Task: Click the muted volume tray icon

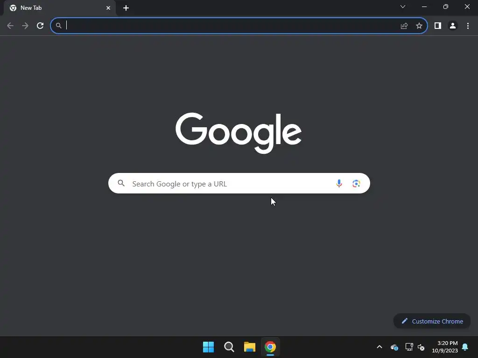Action: tap(421, 347)
